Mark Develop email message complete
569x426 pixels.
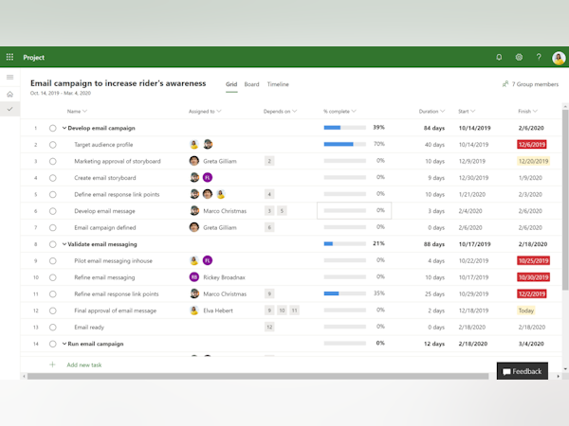tap(52, 211)
